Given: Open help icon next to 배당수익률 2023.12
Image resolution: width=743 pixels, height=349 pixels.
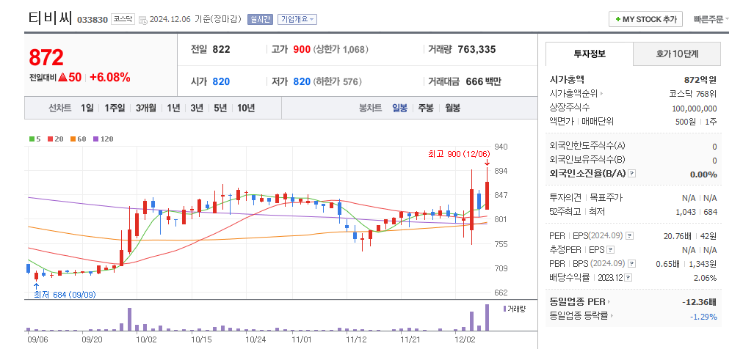Looking at the screenshot, I should pos(628,278).
